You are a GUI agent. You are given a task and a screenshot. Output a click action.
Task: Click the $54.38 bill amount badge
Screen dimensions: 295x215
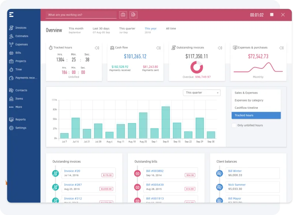(190, 175)
